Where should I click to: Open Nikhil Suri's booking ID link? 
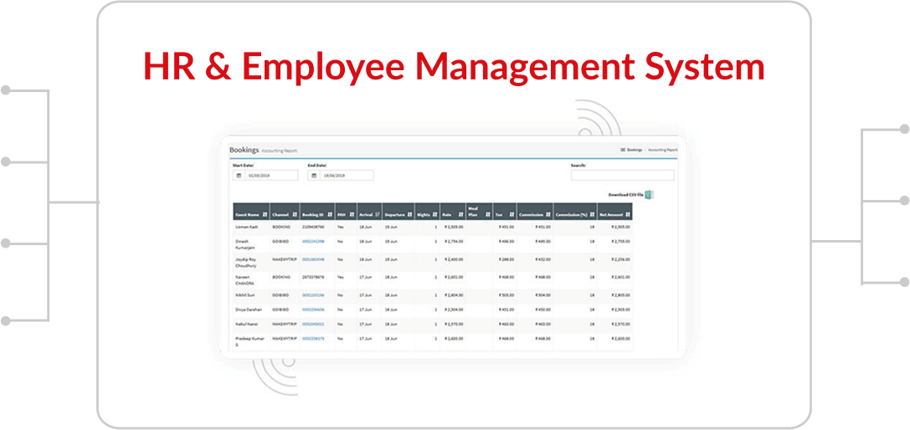[313, 295]
